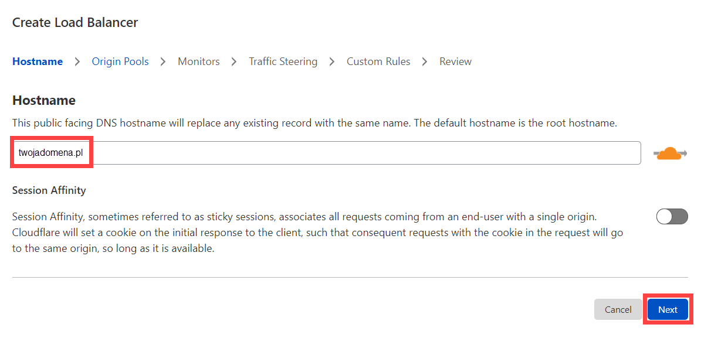Jump to the Custom Rules step
Viewport: 728px width, 338px height.
(378, 62)
